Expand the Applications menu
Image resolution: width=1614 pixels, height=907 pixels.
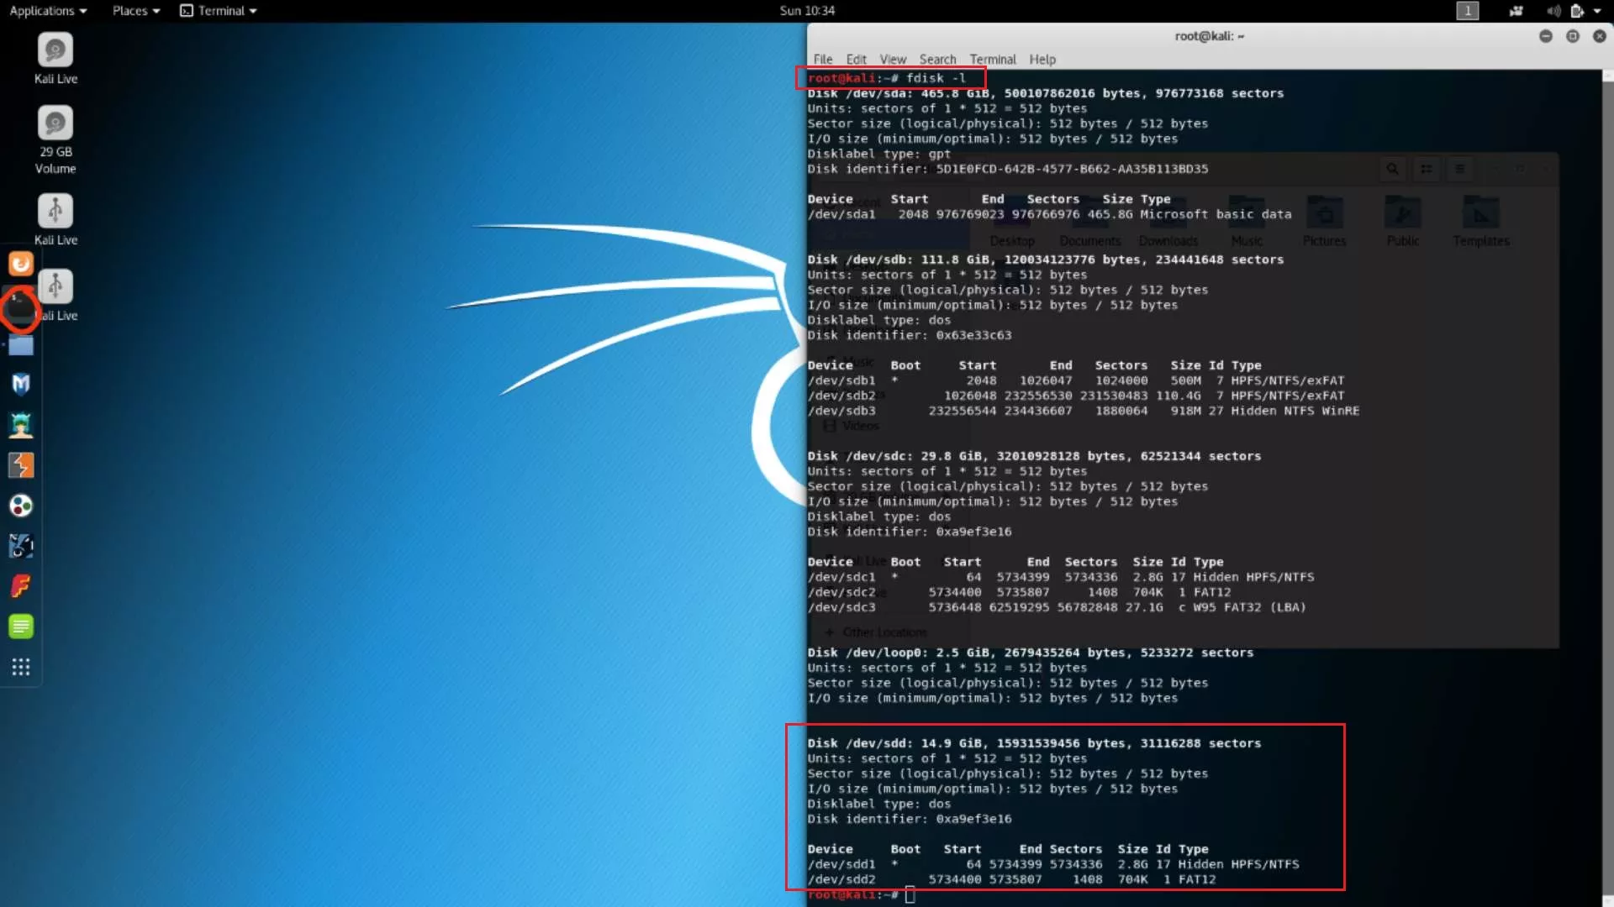pyautogui.click(x=48, y=11)
